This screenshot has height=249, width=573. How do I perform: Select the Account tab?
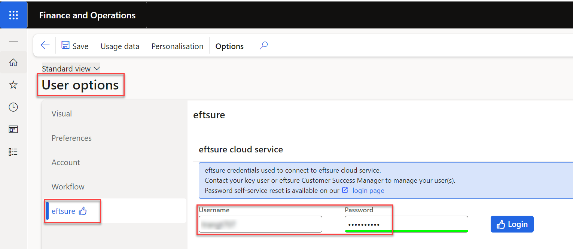[x=66, y=163]
